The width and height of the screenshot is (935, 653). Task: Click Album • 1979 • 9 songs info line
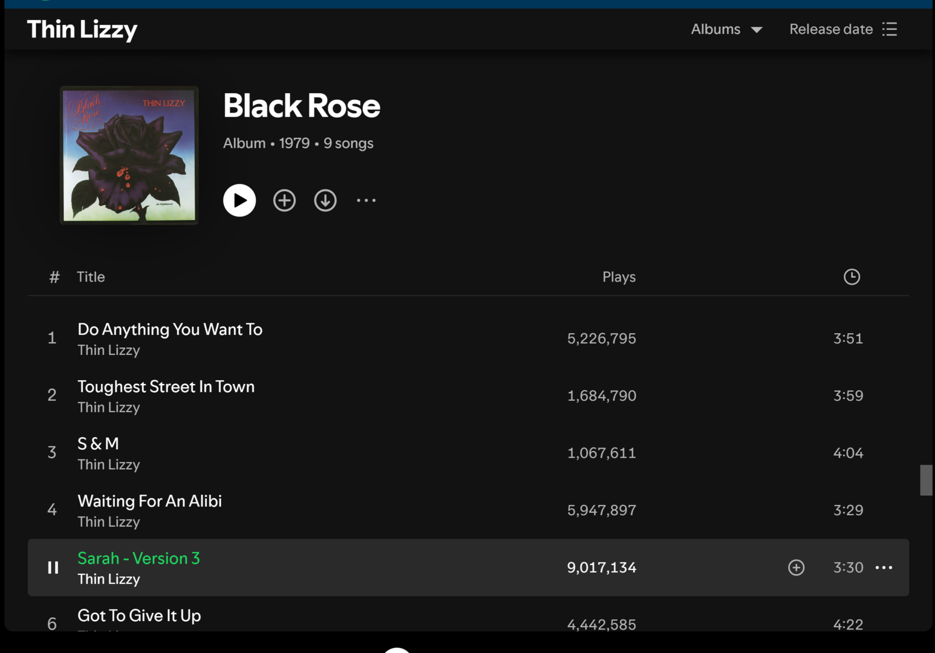click(298, 143)
